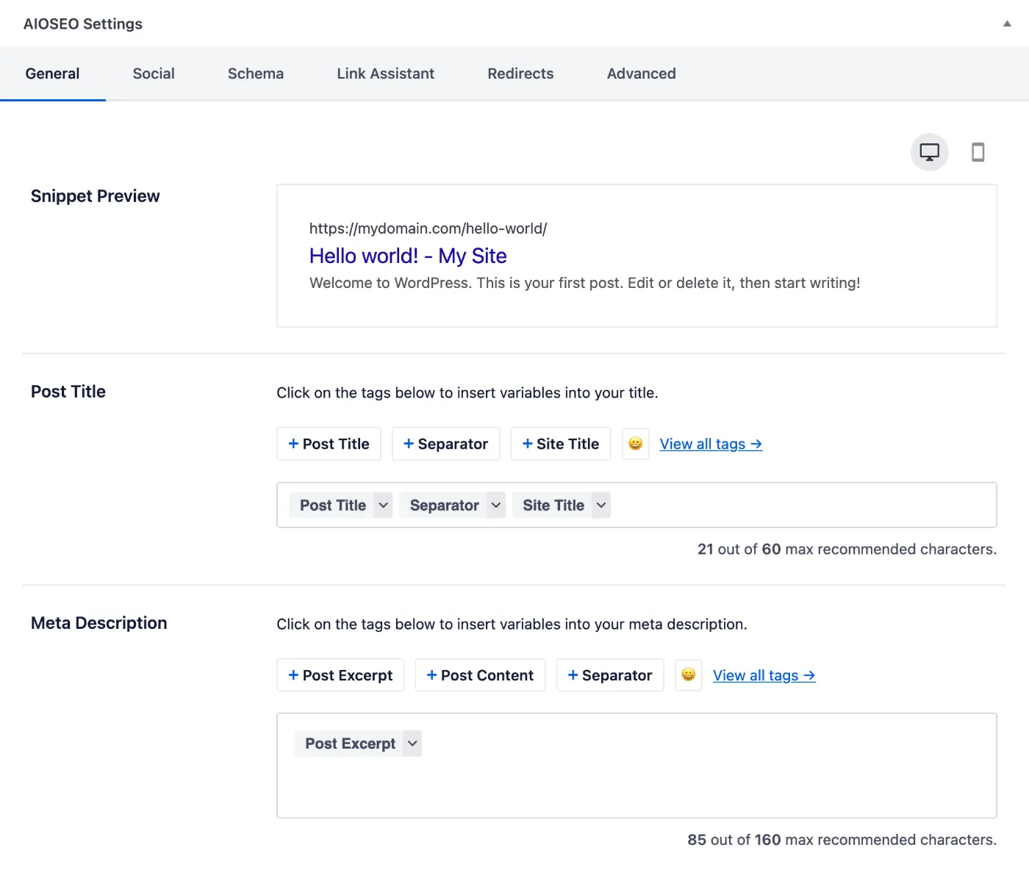Screen dimensions: 1029x875
Task: Insert the Post Excerpt tag into meta description
Action: click(x=340, y=674)
